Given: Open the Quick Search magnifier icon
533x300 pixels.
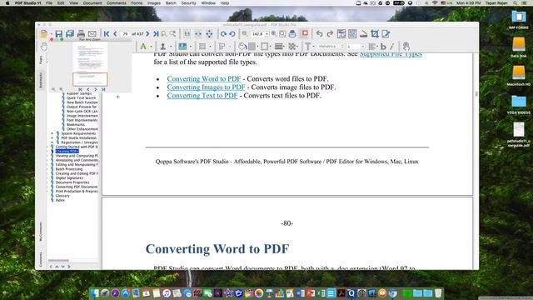Looking at the screenshot, I should [x=164, y=33].
